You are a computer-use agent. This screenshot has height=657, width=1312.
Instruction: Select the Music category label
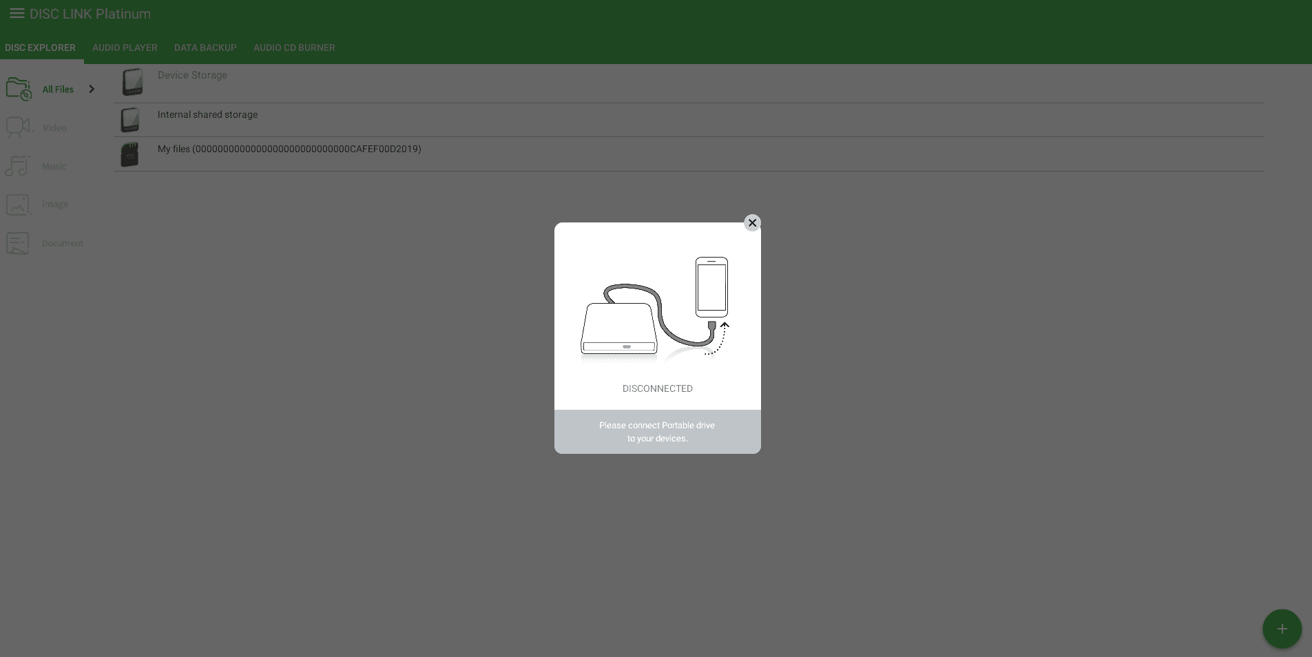click(x=54, y=167)
